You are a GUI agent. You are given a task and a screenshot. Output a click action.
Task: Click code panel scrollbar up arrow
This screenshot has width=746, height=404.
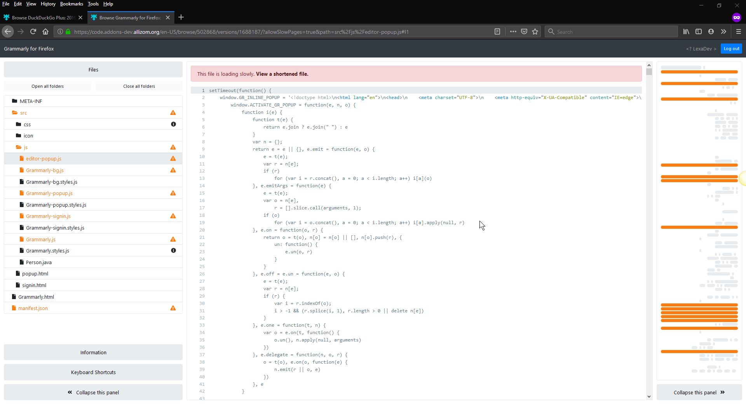pos(649,65)
